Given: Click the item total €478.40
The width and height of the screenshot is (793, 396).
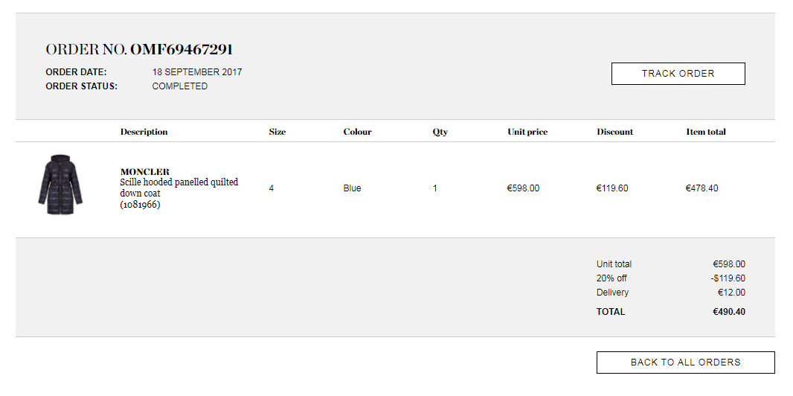Looking at the screenshot, I should click(x=701, y=188).
